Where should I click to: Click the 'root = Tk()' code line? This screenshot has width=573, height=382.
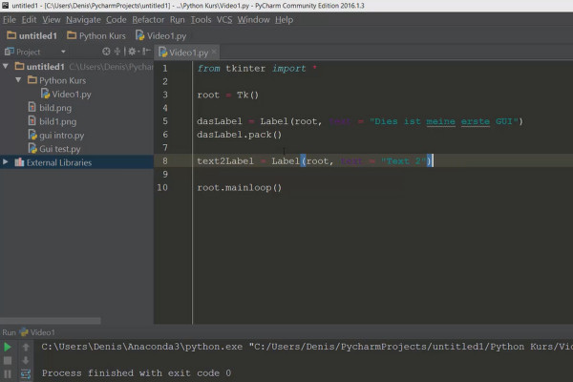227,95
